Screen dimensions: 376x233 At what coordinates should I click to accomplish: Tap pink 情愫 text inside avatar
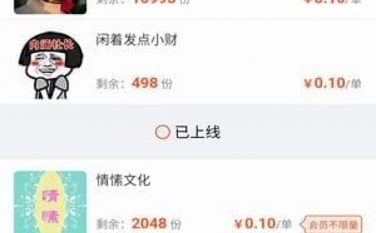(51, 205)
